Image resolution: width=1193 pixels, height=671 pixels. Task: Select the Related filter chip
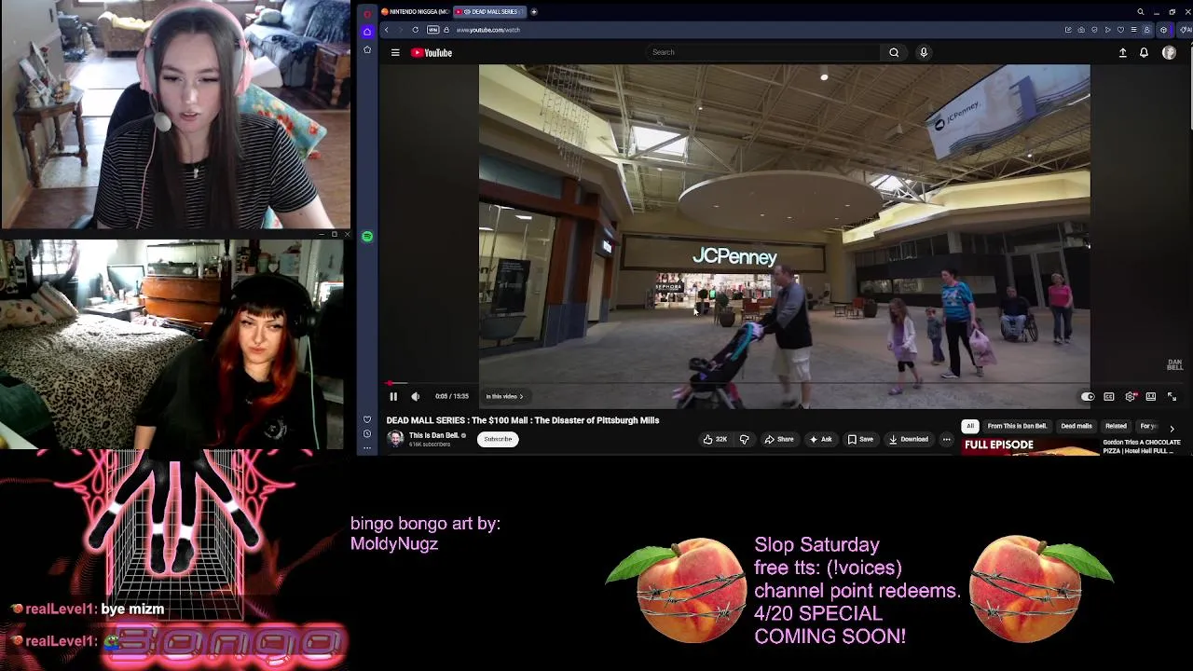click(1116, 426)
